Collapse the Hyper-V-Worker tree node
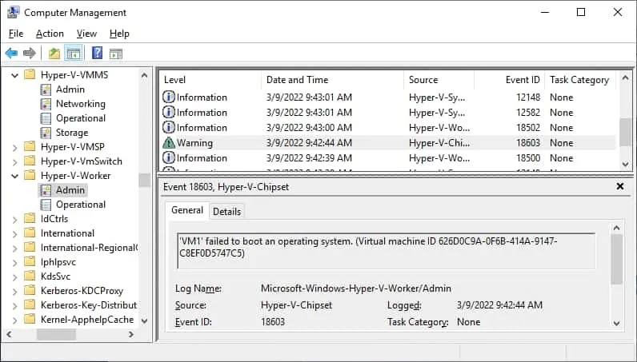 click(15, 176)
